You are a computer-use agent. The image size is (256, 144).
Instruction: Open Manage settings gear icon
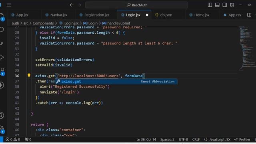click(2, 129)
